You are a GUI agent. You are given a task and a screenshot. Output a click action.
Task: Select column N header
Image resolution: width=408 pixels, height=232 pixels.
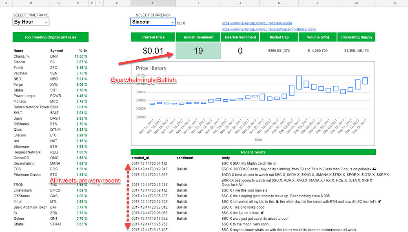point(395,3)
